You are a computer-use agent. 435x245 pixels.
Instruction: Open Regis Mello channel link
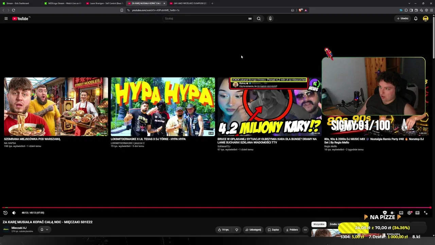[x=331, y=147]
